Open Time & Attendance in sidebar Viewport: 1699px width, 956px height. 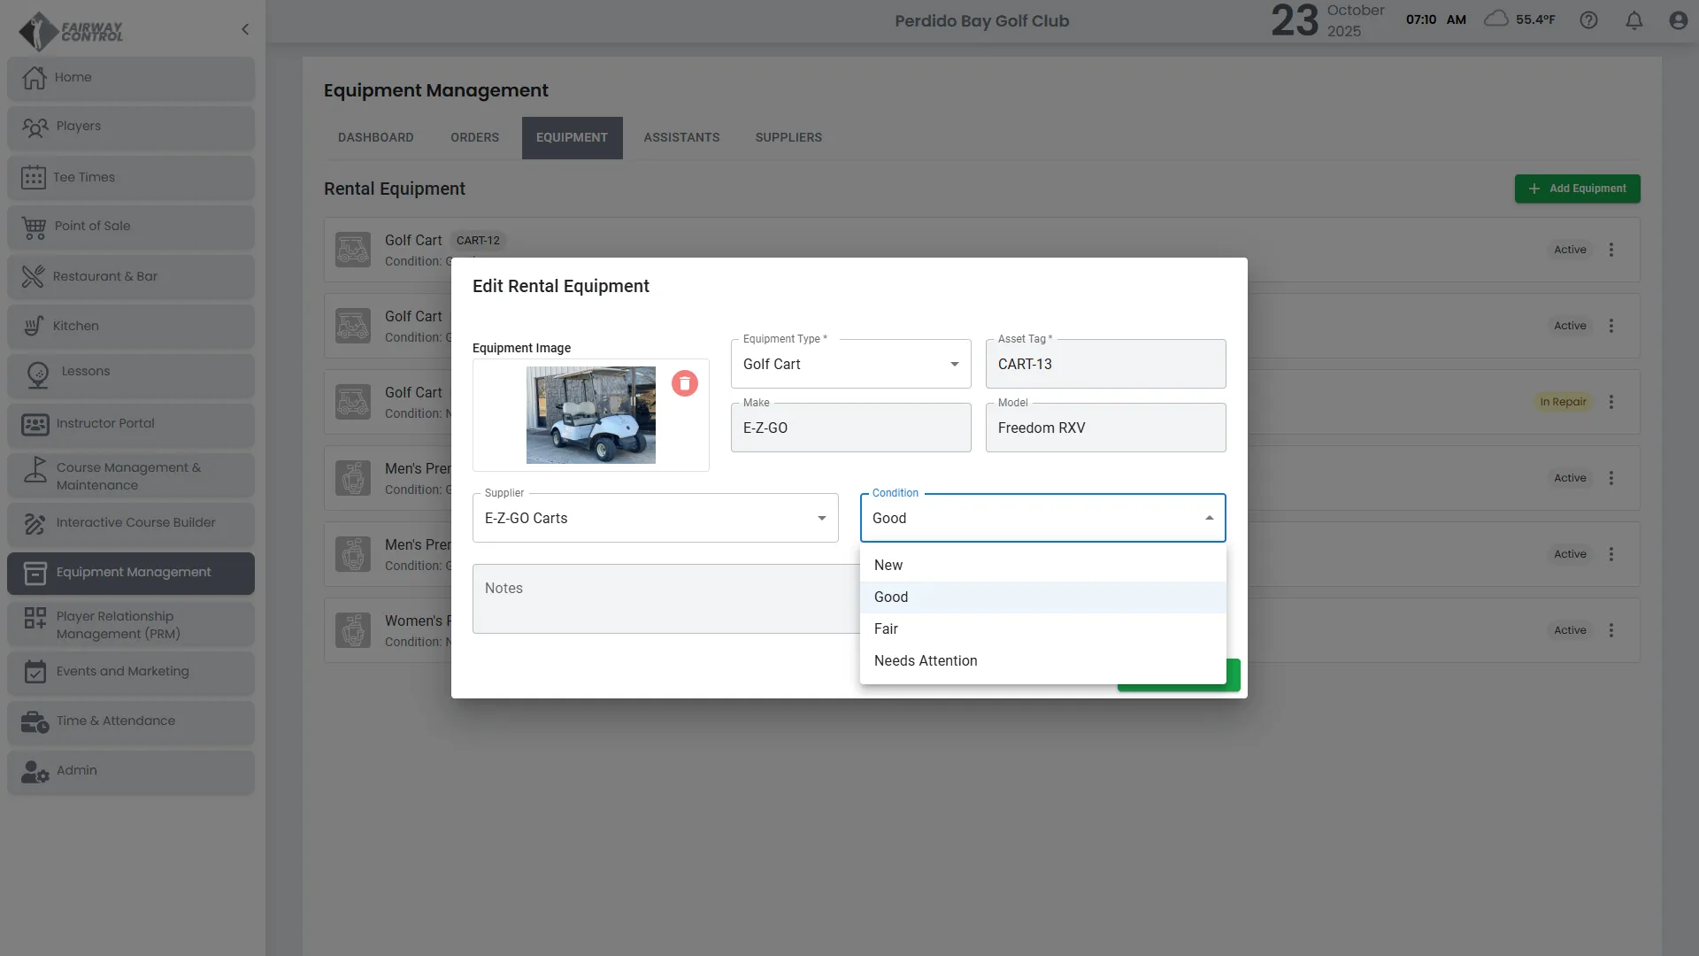(x=116, y=721)
